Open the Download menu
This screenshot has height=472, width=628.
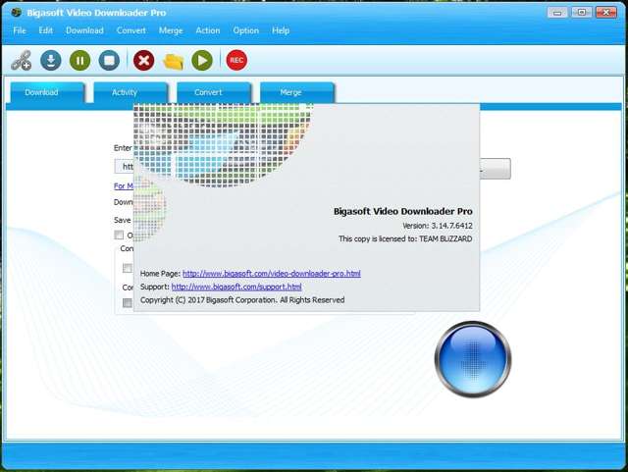coord(84,30)
